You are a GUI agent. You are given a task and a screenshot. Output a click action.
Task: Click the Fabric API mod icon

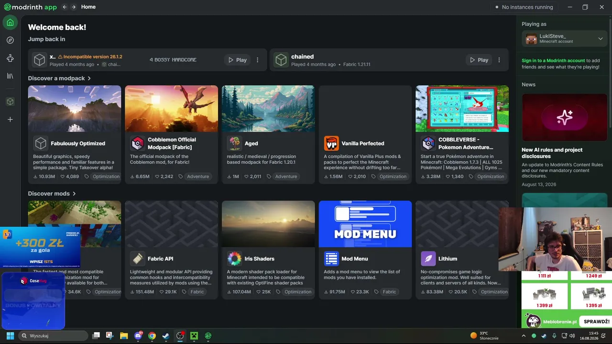click(x=138, y=258)
